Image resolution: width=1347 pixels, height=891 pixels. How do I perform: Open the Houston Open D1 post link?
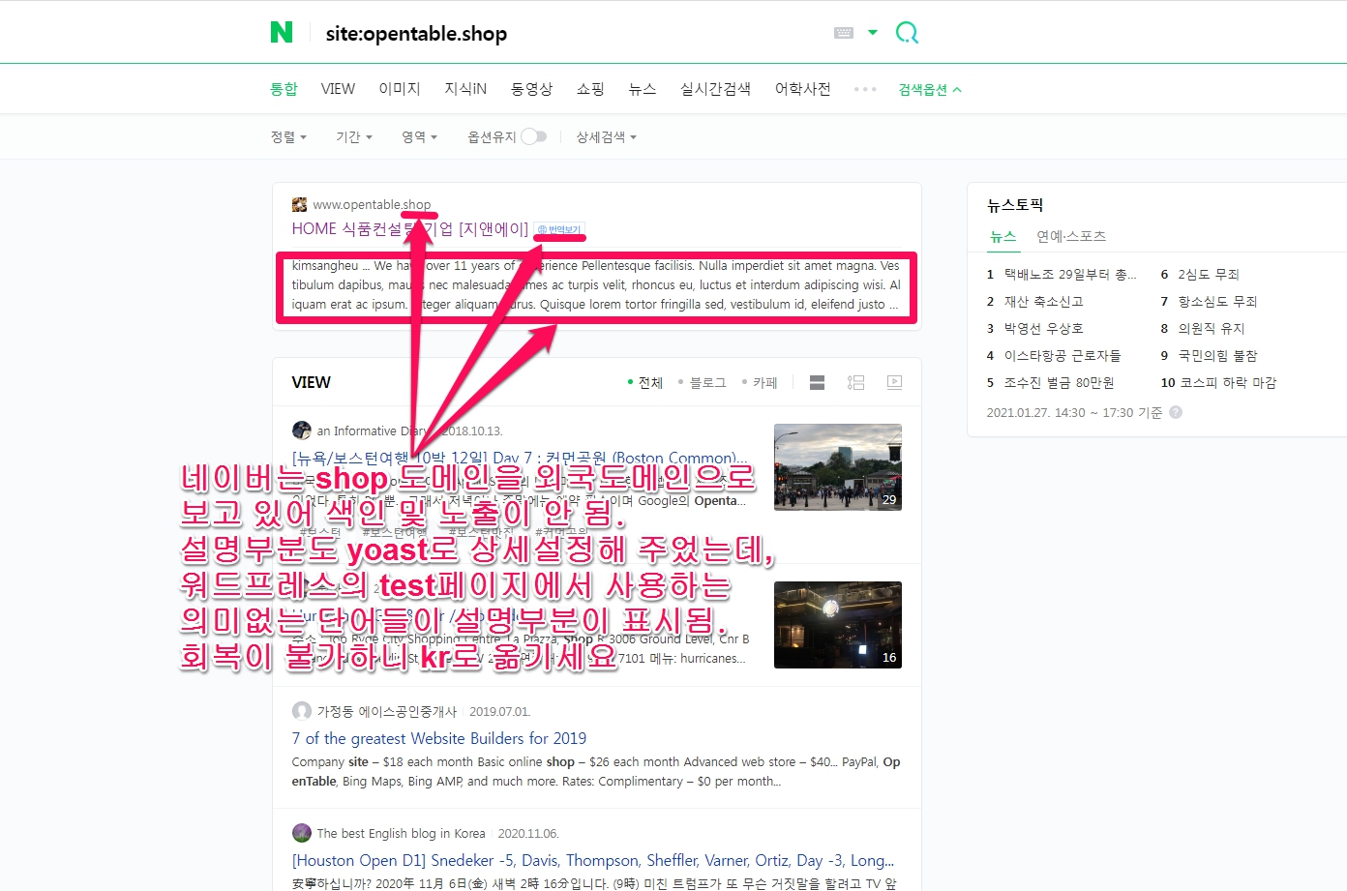[593, 861]
